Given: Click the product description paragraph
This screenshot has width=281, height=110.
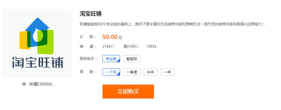Looking at the screenshot, I should click(172, 24).
